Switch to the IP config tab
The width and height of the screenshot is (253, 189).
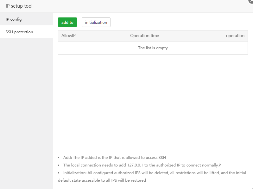pyautogui.click(x=14, y=19)
